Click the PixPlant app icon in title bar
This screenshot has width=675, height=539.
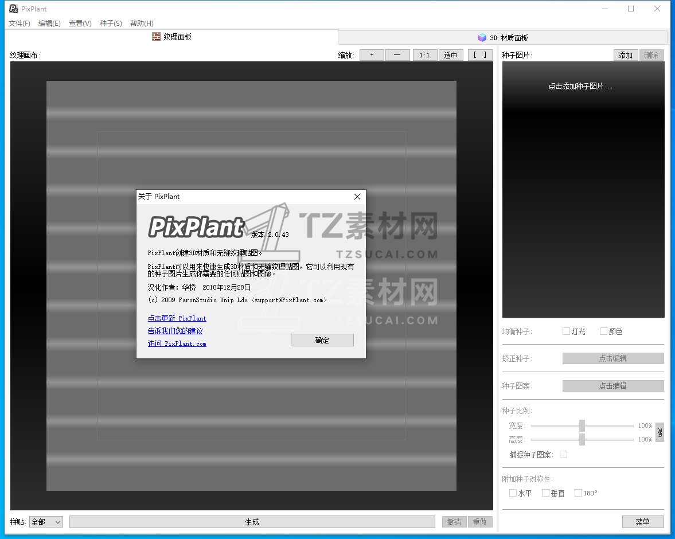13,9
